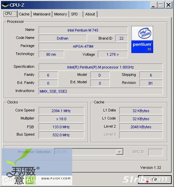Click the Name value Intel Pentium M 745
174x187 pixels.
pyautogui.click(x=83, y=30)
